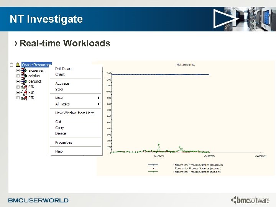Click the bell icon beside Oracle Resources
This screenshot has height=207, width=276.
[18, 65]
